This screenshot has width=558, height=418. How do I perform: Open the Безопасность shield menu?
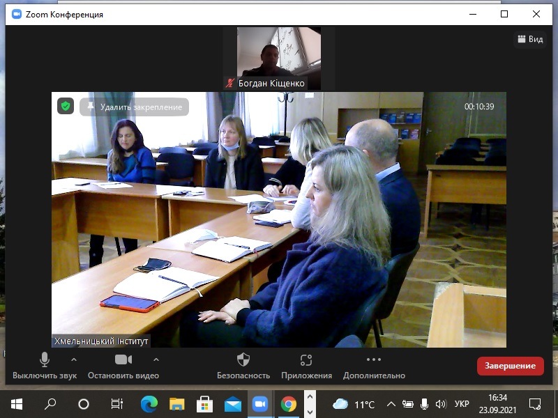243,366
